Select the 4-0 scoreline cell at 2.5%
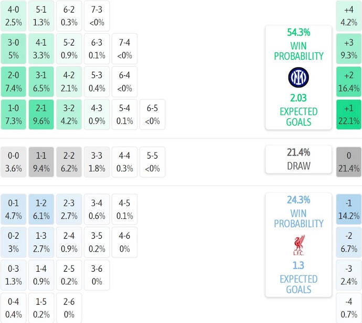362x323 pixels. click(x=14, y=15)
